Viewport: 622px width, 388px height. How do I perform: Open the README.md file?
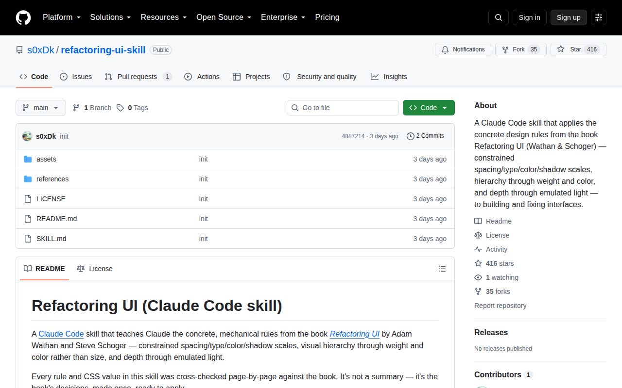(56, 219)
